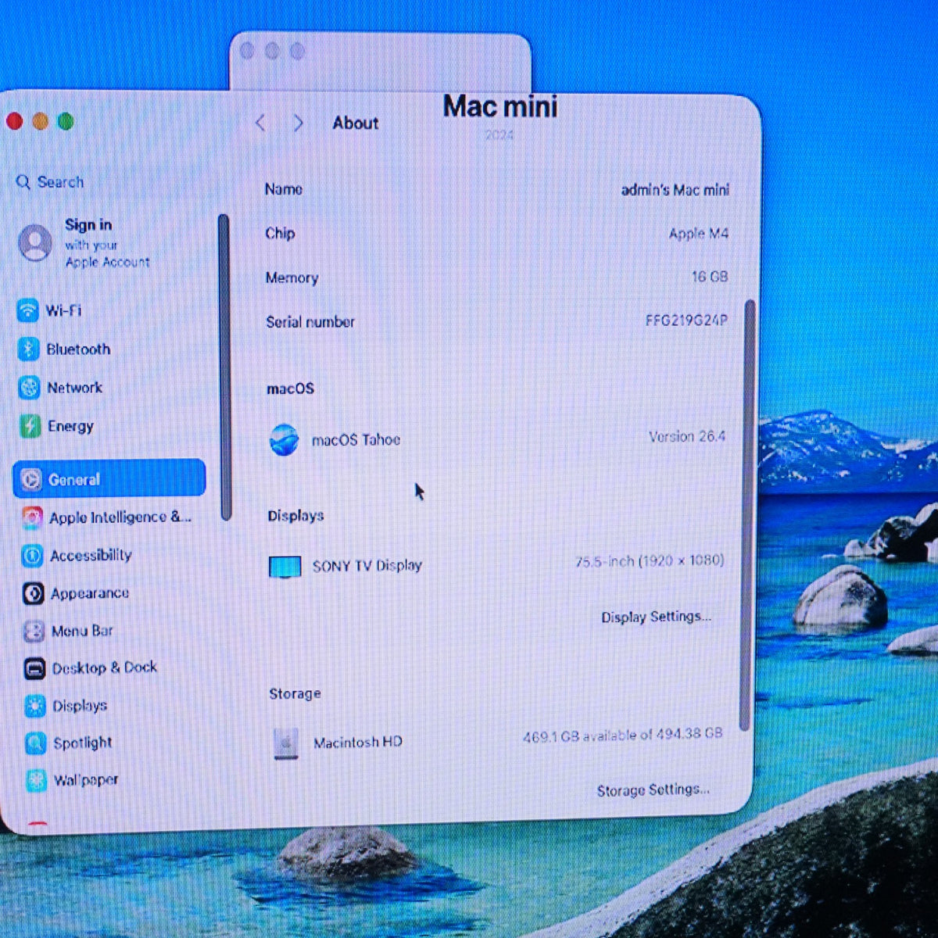Minimize System Settings with yellow button
The width and height of the screenshot is (938, 938).
pyautogui.click(x=41, y=121)
